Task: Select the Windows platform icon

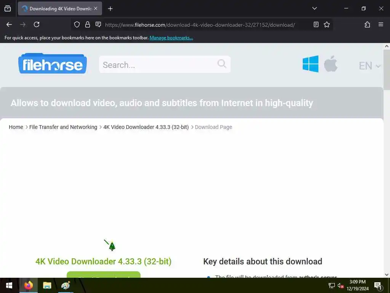Action: point(310,64)
